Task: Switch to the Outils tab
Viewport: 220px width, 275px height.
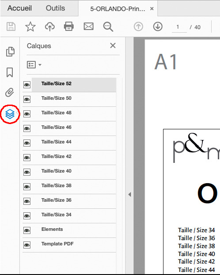Action: pos(55,8)
